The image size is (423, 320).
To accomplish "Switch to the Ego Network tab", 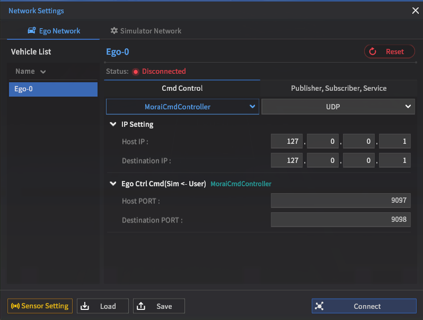I will tap(54, 31).
